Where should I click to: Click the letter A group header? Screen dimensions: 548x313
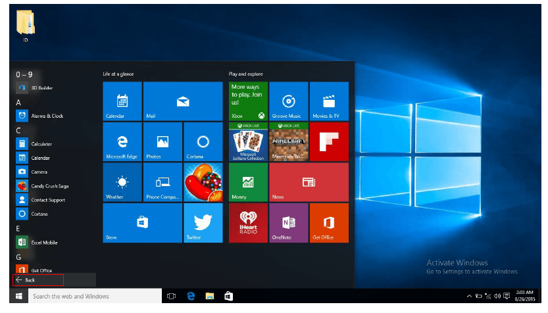click(18, 103)
